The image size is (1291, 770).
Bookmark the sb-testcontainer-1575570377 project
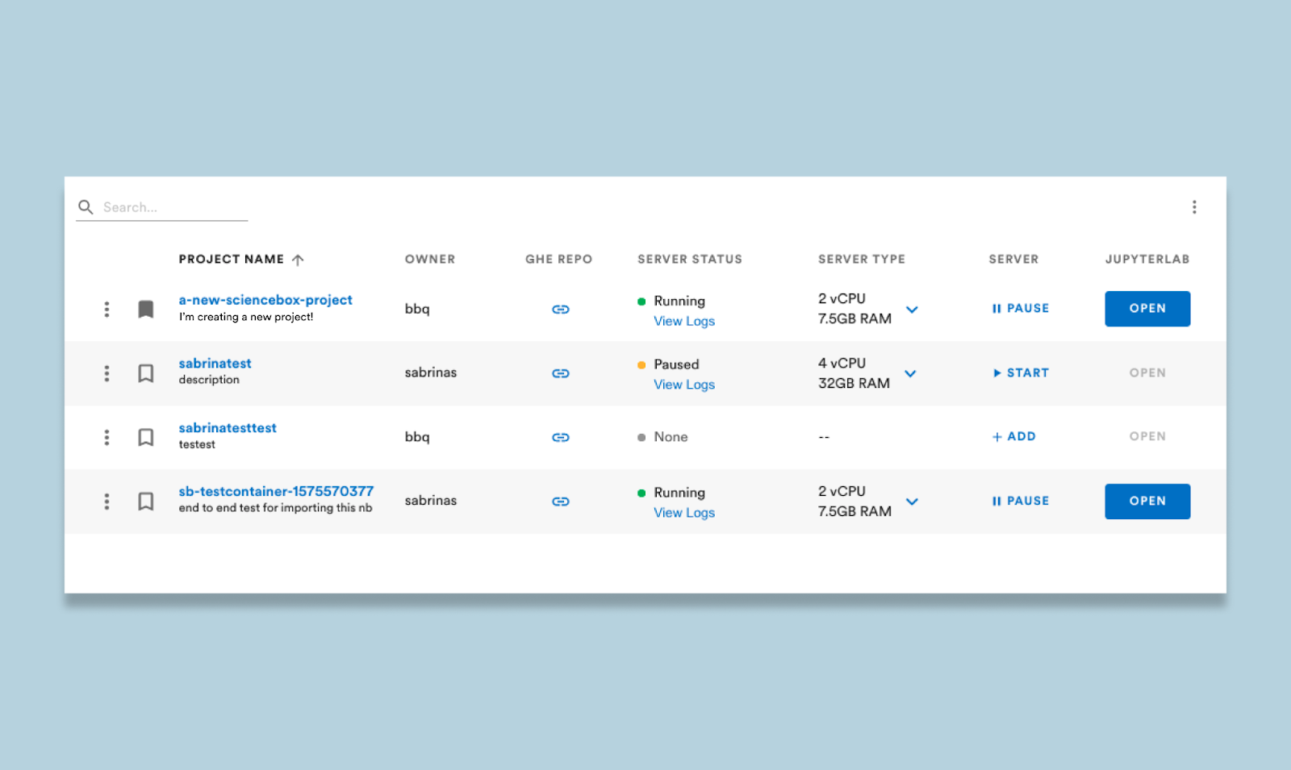click(x=145, y=501)
